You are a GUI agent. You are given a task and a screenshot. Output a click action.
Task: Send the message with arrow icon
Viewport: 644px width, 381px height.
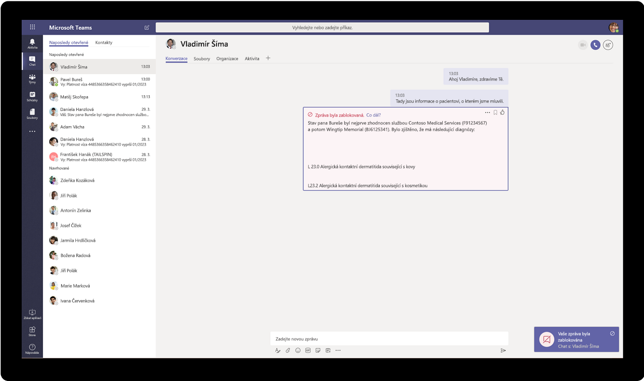point(503,350)
